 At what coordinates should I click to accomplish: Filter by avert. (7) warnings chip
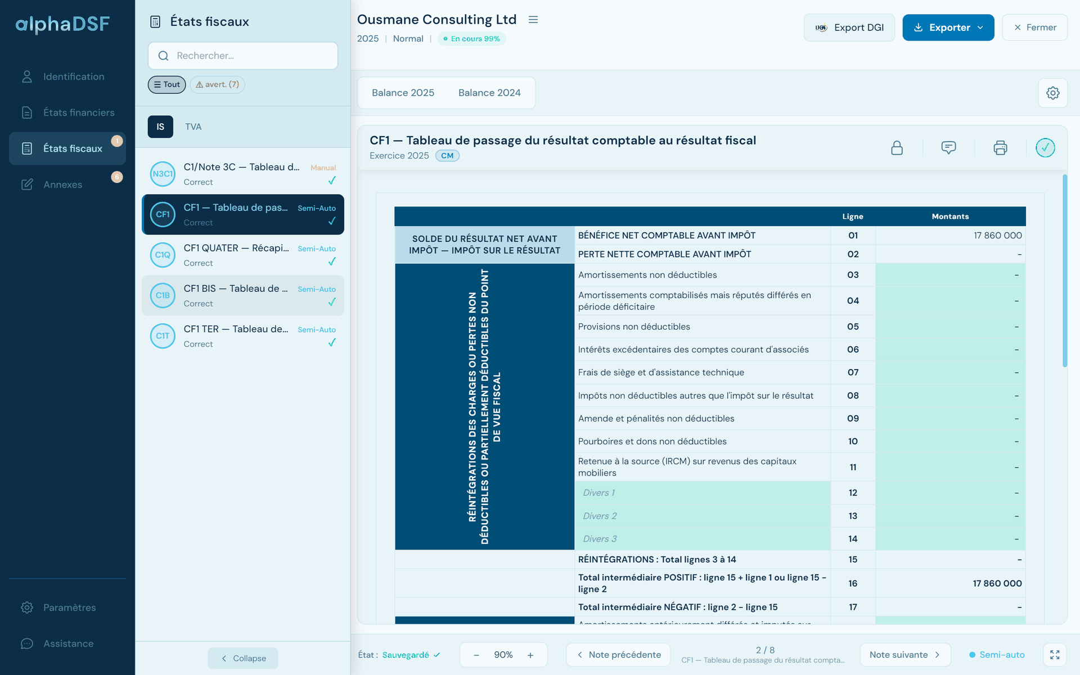[x=217, y=84]
